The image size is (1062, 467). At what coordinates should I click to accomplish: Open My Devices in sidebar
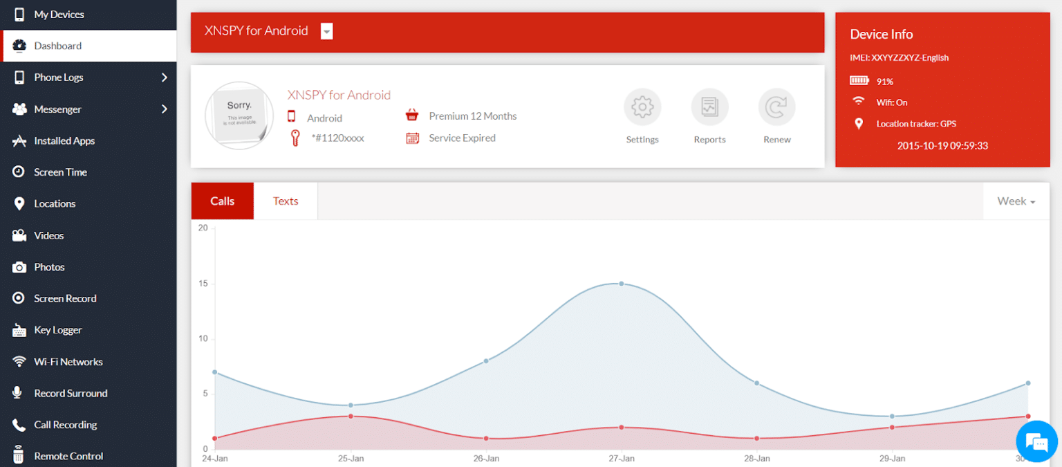[59, 15]
